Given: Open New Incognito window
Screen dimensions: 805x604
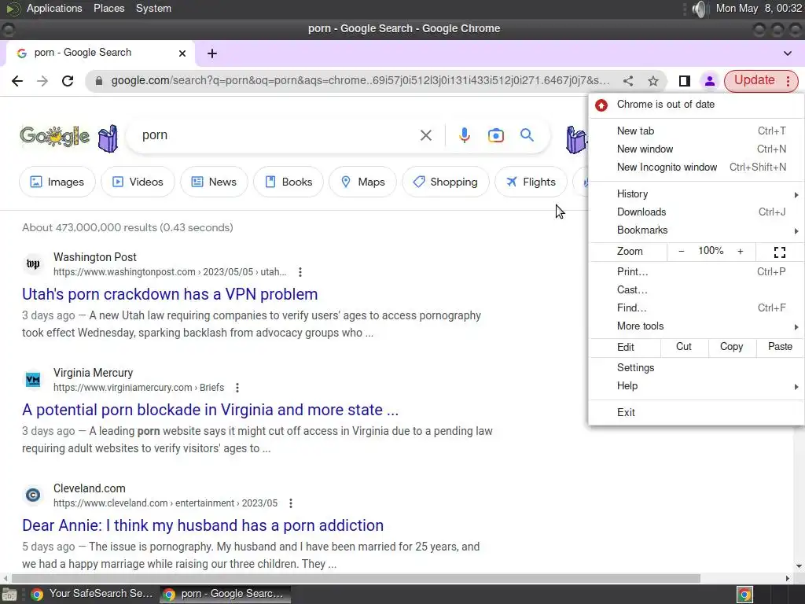Looking at the screenshot, I should pyautogui.click(x=697, y=168).
